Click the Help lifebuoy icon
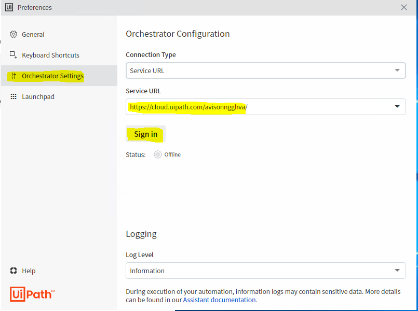 click(x=14, y=271)
